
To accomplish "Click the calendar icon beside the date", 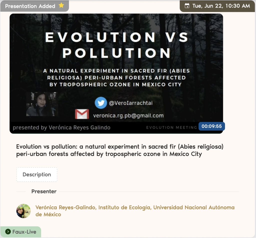I will pos(187,6).
